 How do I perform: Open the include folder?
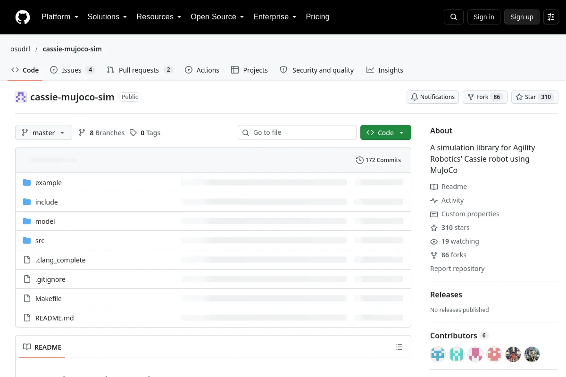[47, 202]
